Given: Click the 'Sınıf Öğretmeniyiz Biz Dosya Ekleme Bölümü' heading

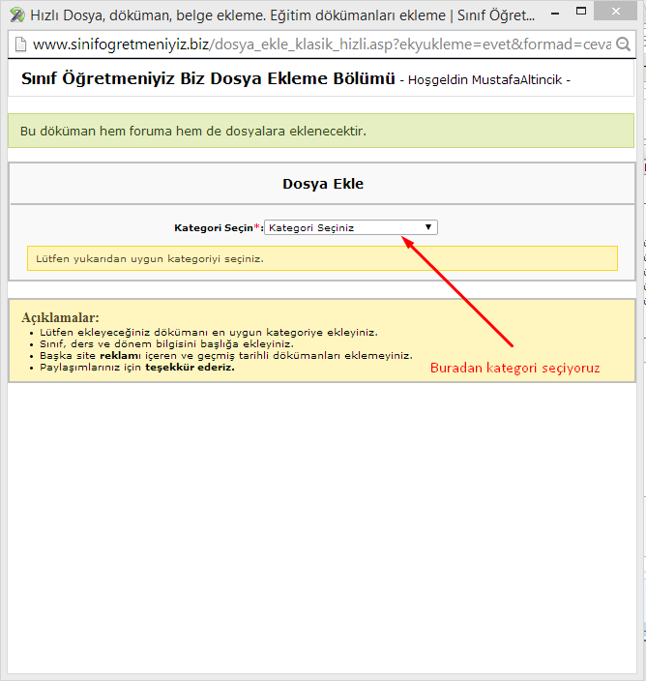Looking at the screenshot, I should (207, 78).
